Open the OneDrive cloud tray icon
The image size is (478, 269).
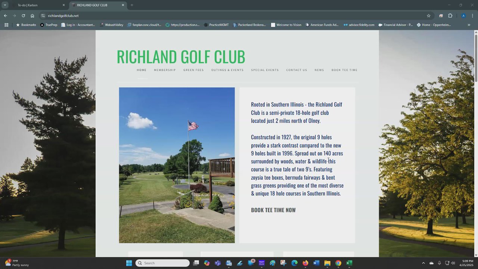pos(431,263)
